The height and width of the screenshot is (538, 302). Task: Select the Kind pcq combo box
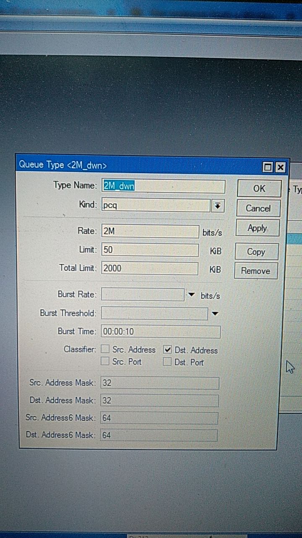[x=155, y=206]
